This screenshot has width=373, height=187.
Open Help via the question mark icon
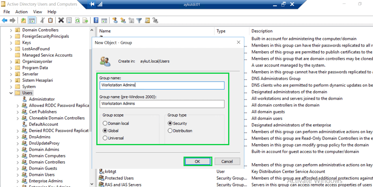[x=96, y=21]
